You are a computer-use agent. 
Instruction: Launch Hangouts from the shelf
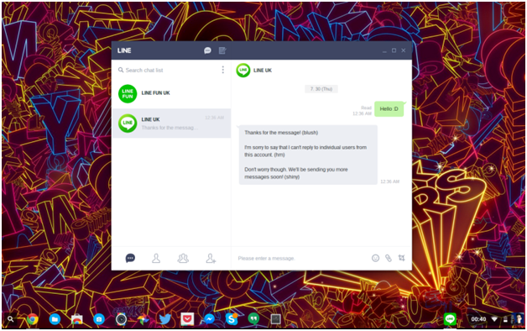253,319
